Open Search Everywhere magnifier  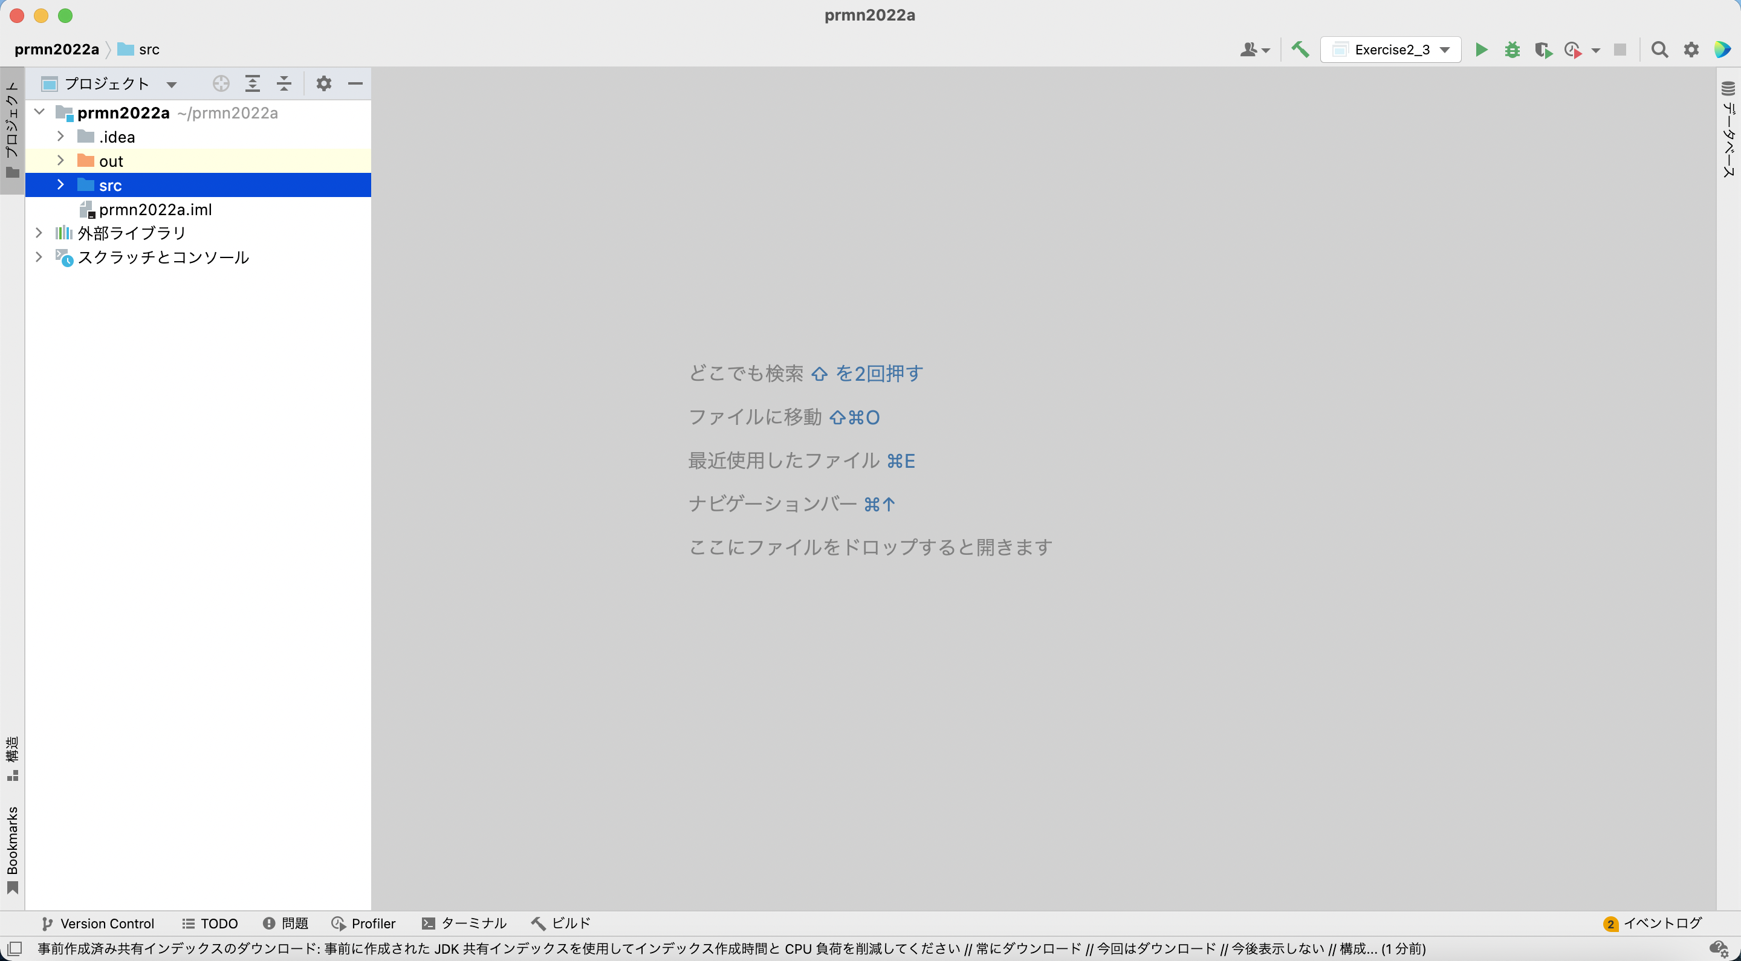[1660, 50]
